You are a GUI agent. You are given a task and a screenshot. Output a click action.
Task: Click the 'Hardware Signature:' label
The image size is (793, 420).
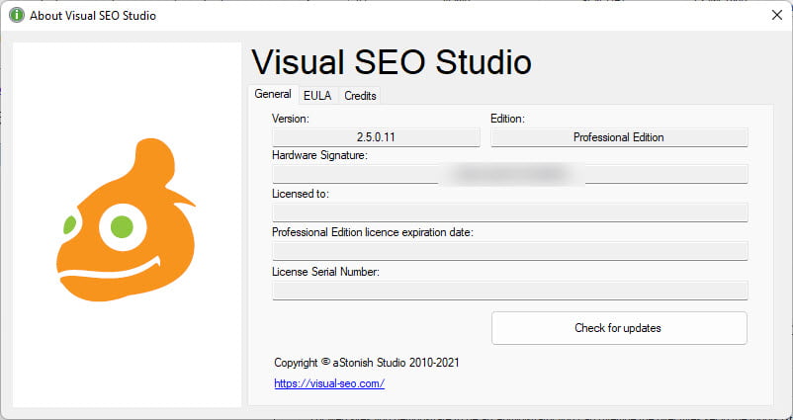coord(319,156)
